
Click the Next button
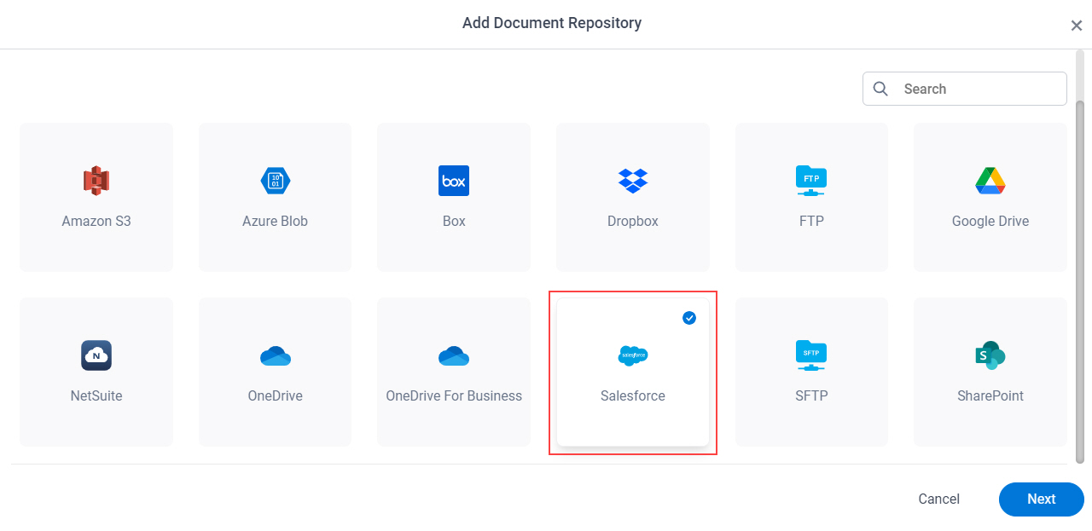coord(1042,499)
